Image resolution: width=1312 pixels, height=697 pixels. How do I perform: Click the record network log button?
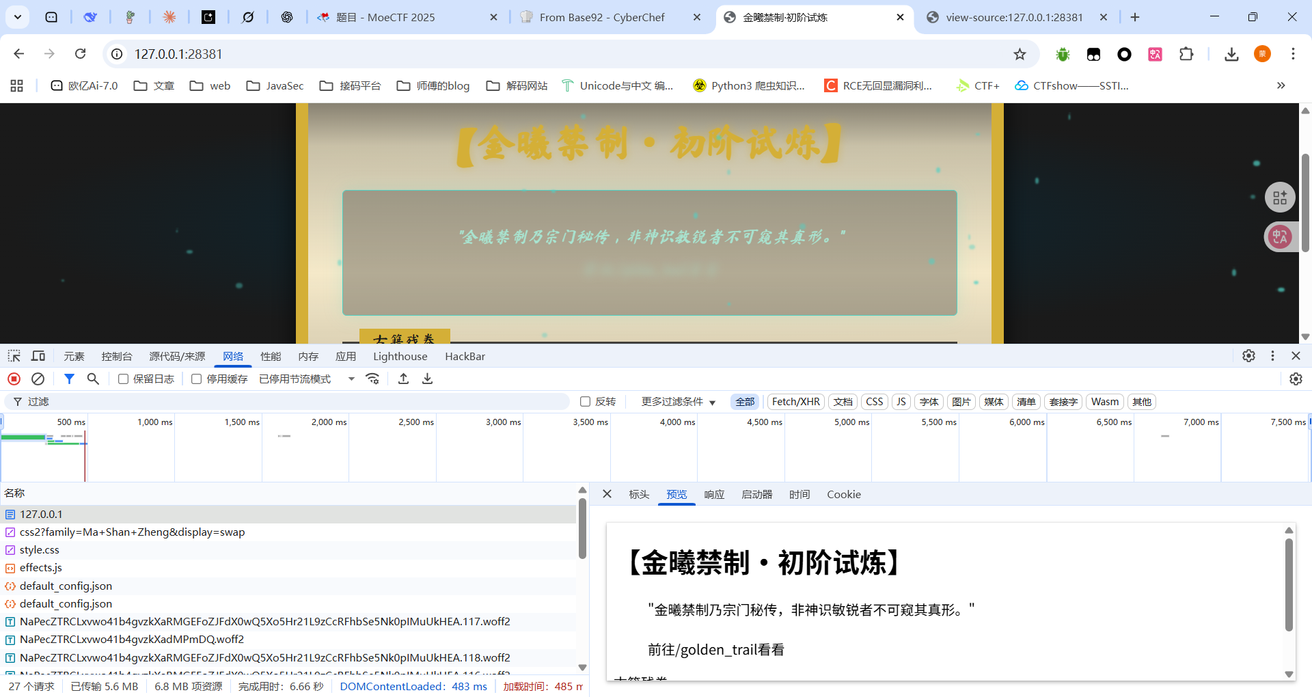[14, 379]
